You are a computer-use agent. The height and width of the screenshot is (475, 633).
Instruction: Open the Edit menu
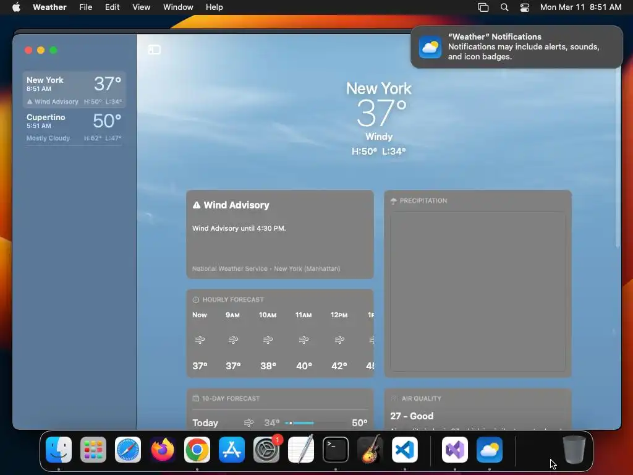coord(113,7)
